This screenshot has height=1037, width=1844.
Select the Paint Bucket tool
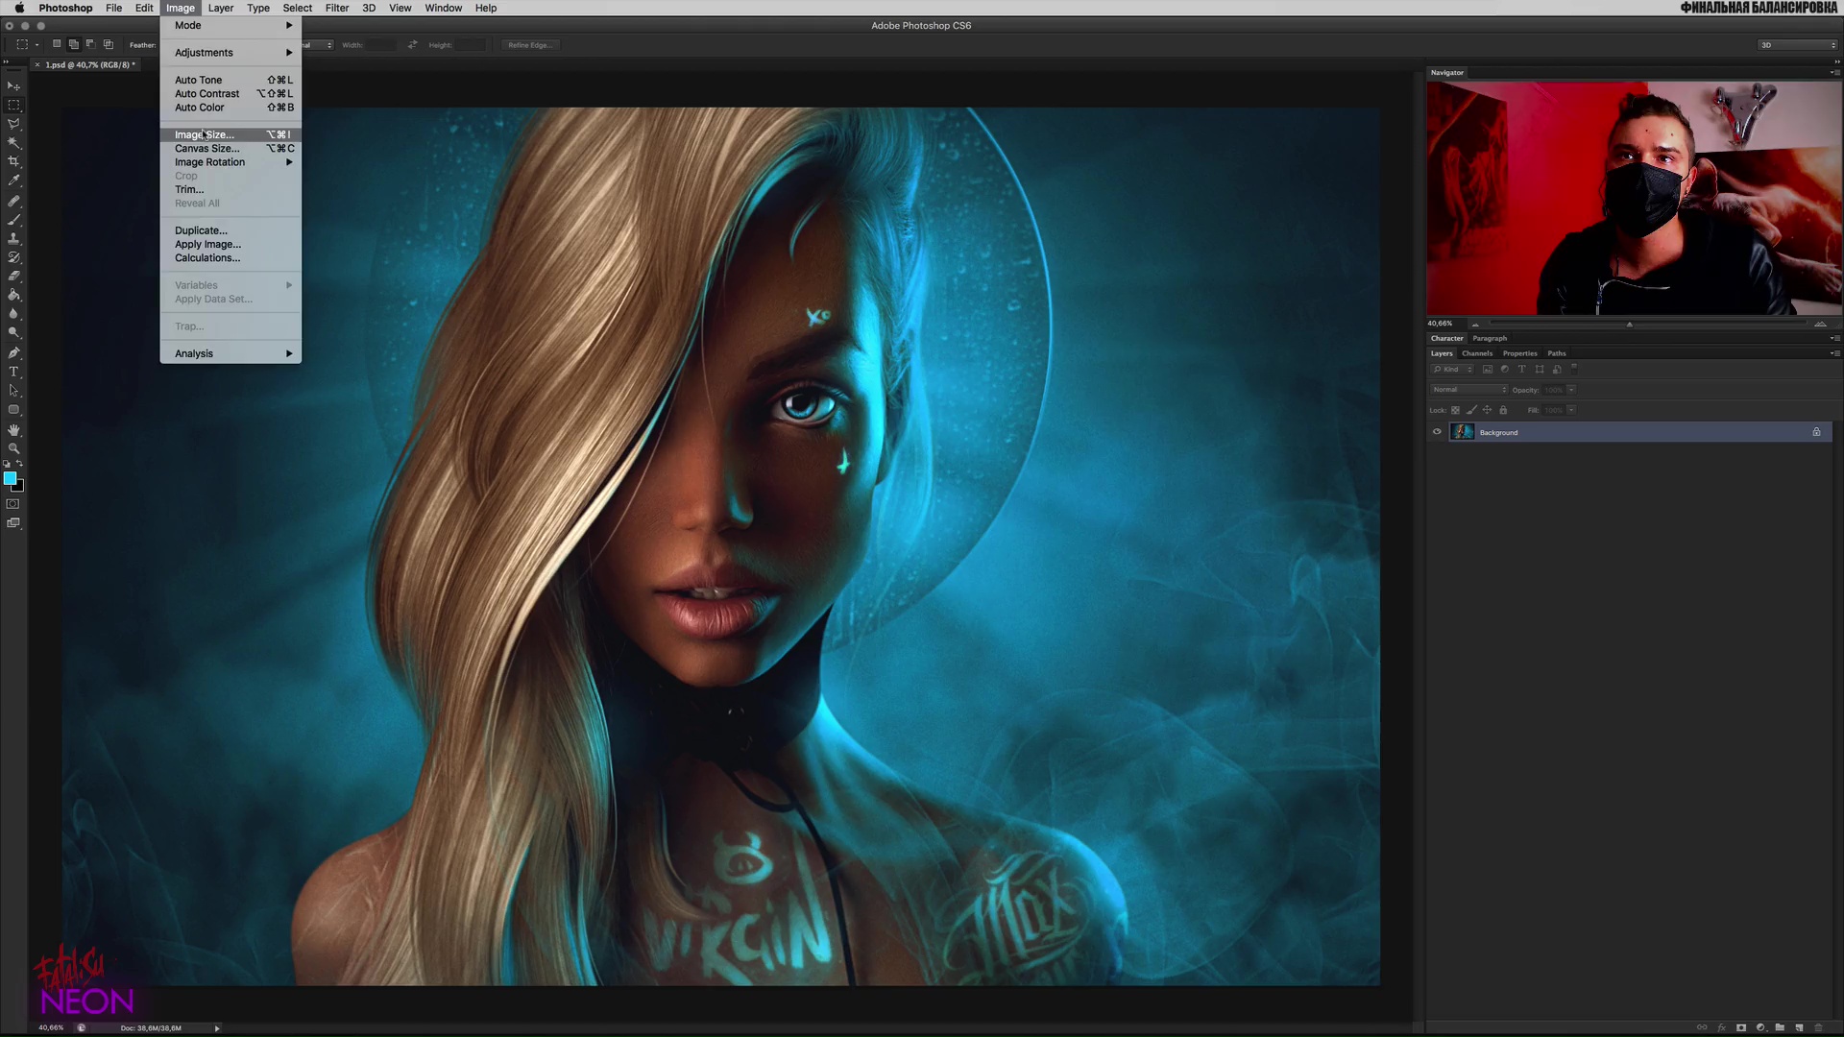coord(13,295)
